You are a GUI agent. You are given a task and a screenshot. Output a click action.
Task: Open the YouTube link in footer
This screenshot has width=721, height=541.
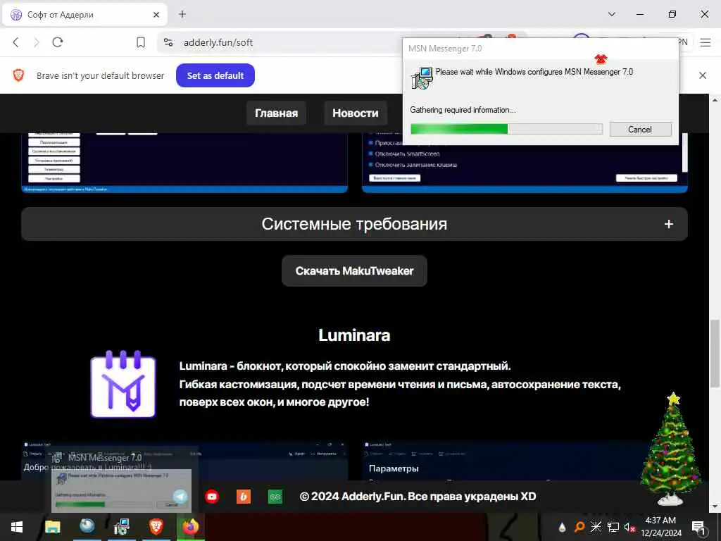pyautogui.click(x=212, y=497)
